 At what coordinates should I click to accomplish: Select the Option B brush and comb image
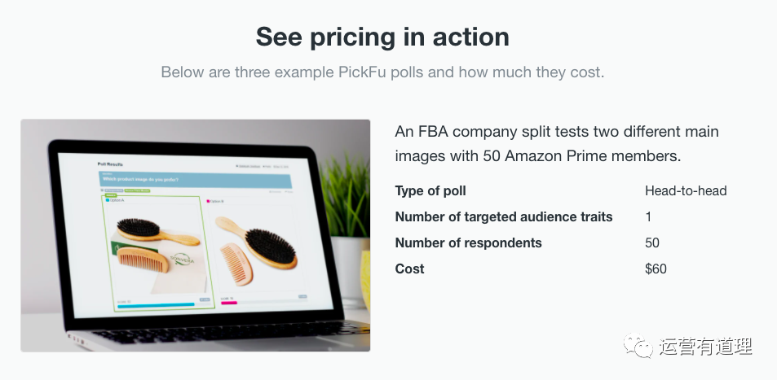(x=256, y=250)
